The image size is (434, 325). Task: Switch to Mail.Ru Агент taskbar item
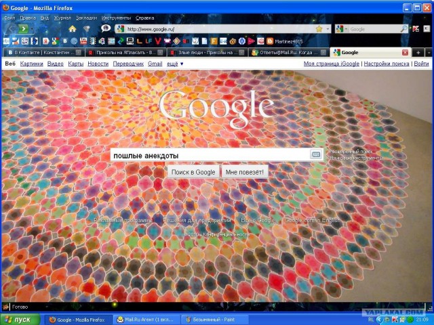(x=146, y=320)
